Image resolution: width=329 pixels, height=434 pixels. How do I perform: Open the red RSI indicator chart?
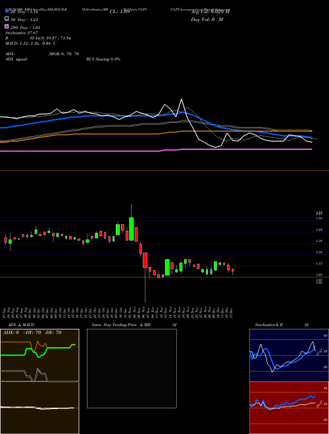click(x=289, y=408)
